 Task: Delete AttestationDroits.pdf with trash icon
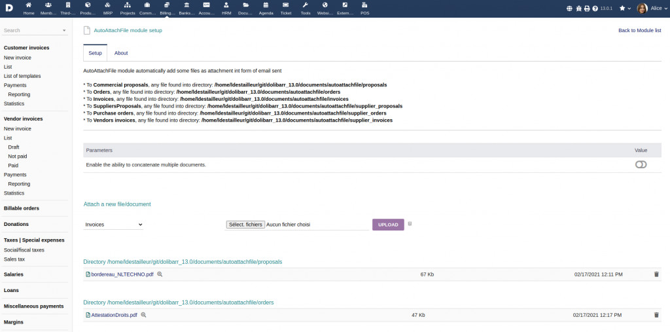click(656, 315)
